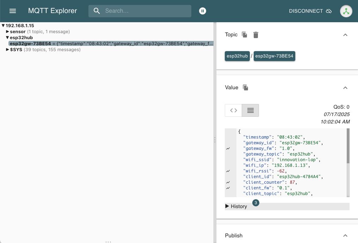The width and height of the screenshot is (358, 243).
Task: Switch to raw code view toggle
Action: click(233, 110)
